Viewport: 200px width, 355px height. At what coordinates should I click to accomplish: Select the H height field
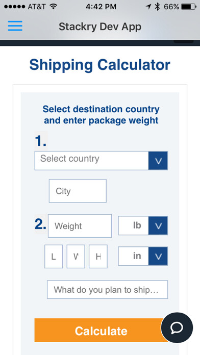click(x=98, y=257)
